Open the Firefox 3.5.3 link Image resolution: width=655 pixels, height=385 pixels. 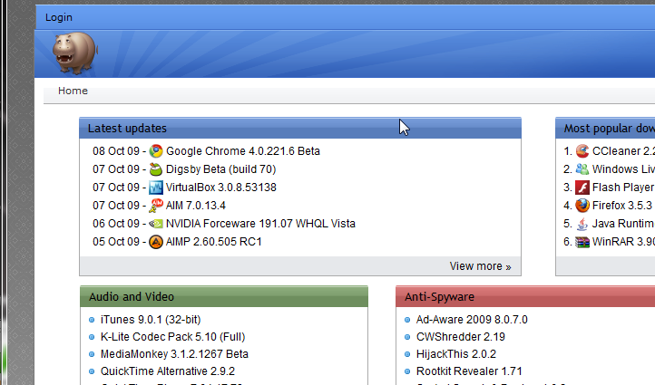pyautogui.click(x=622, y=206)
